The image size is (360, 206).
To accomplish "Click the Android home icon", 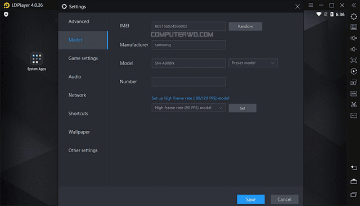I will click(354, 181).
